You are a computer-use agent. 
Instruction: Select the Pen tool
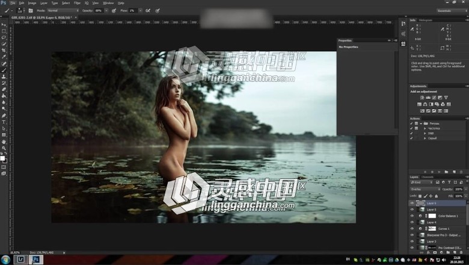tap(4, 116)
